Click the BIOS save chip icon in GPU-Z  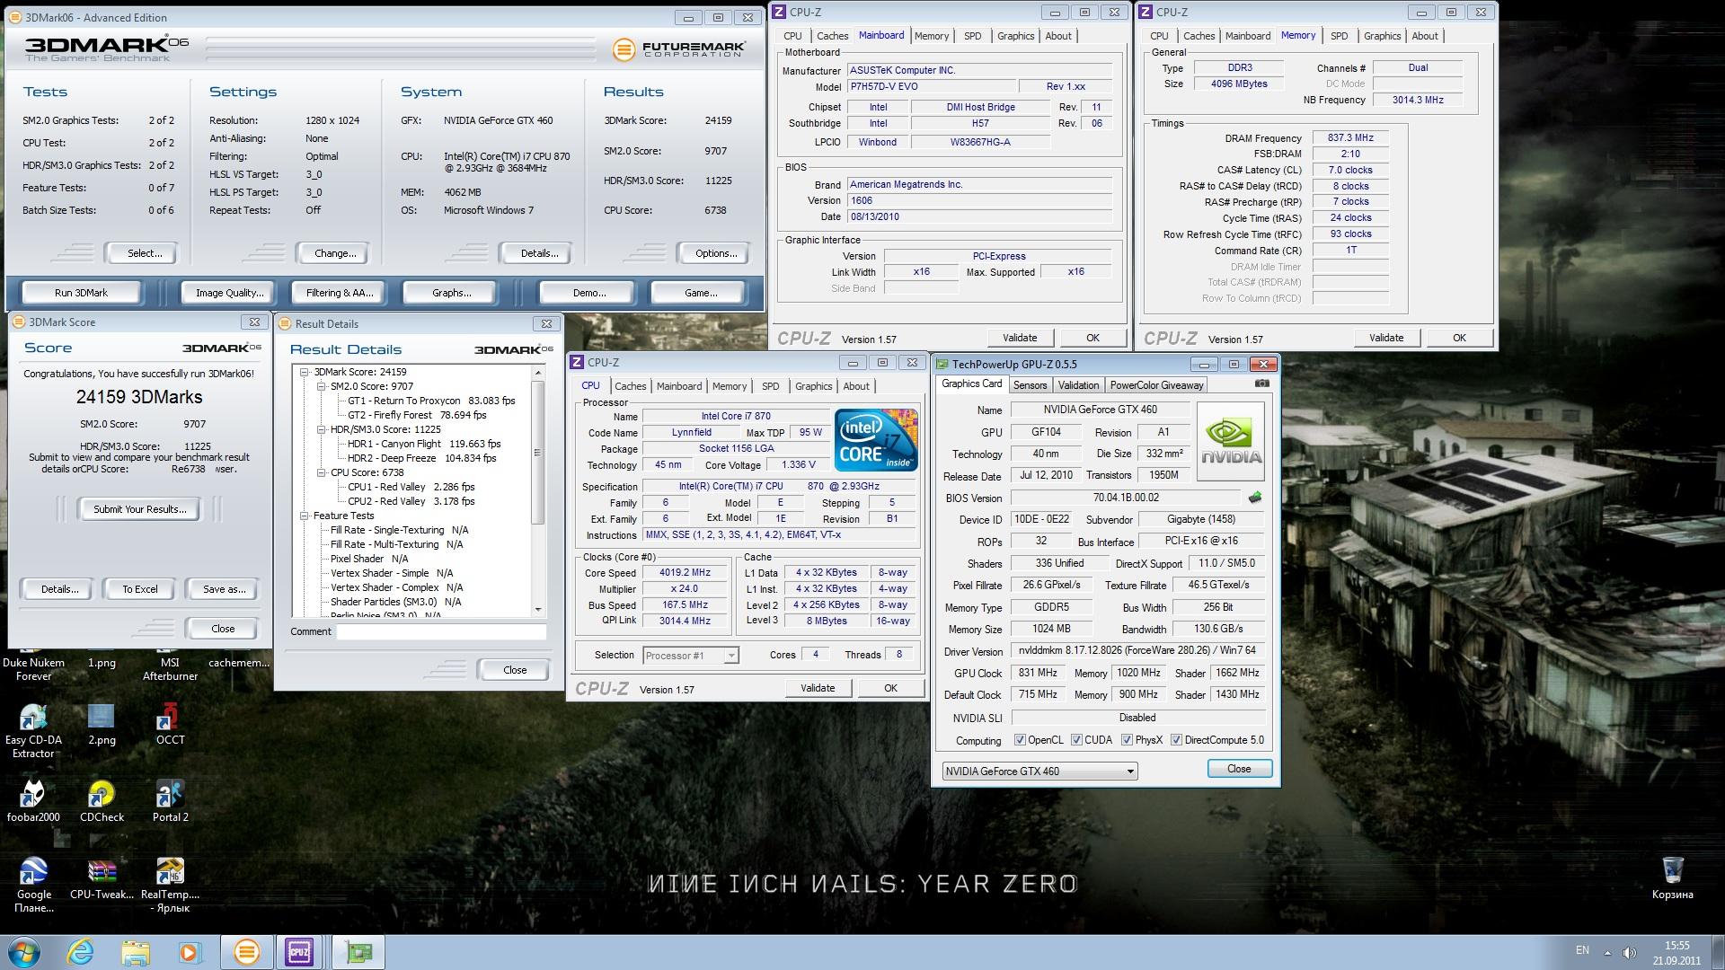point(1255,497)
